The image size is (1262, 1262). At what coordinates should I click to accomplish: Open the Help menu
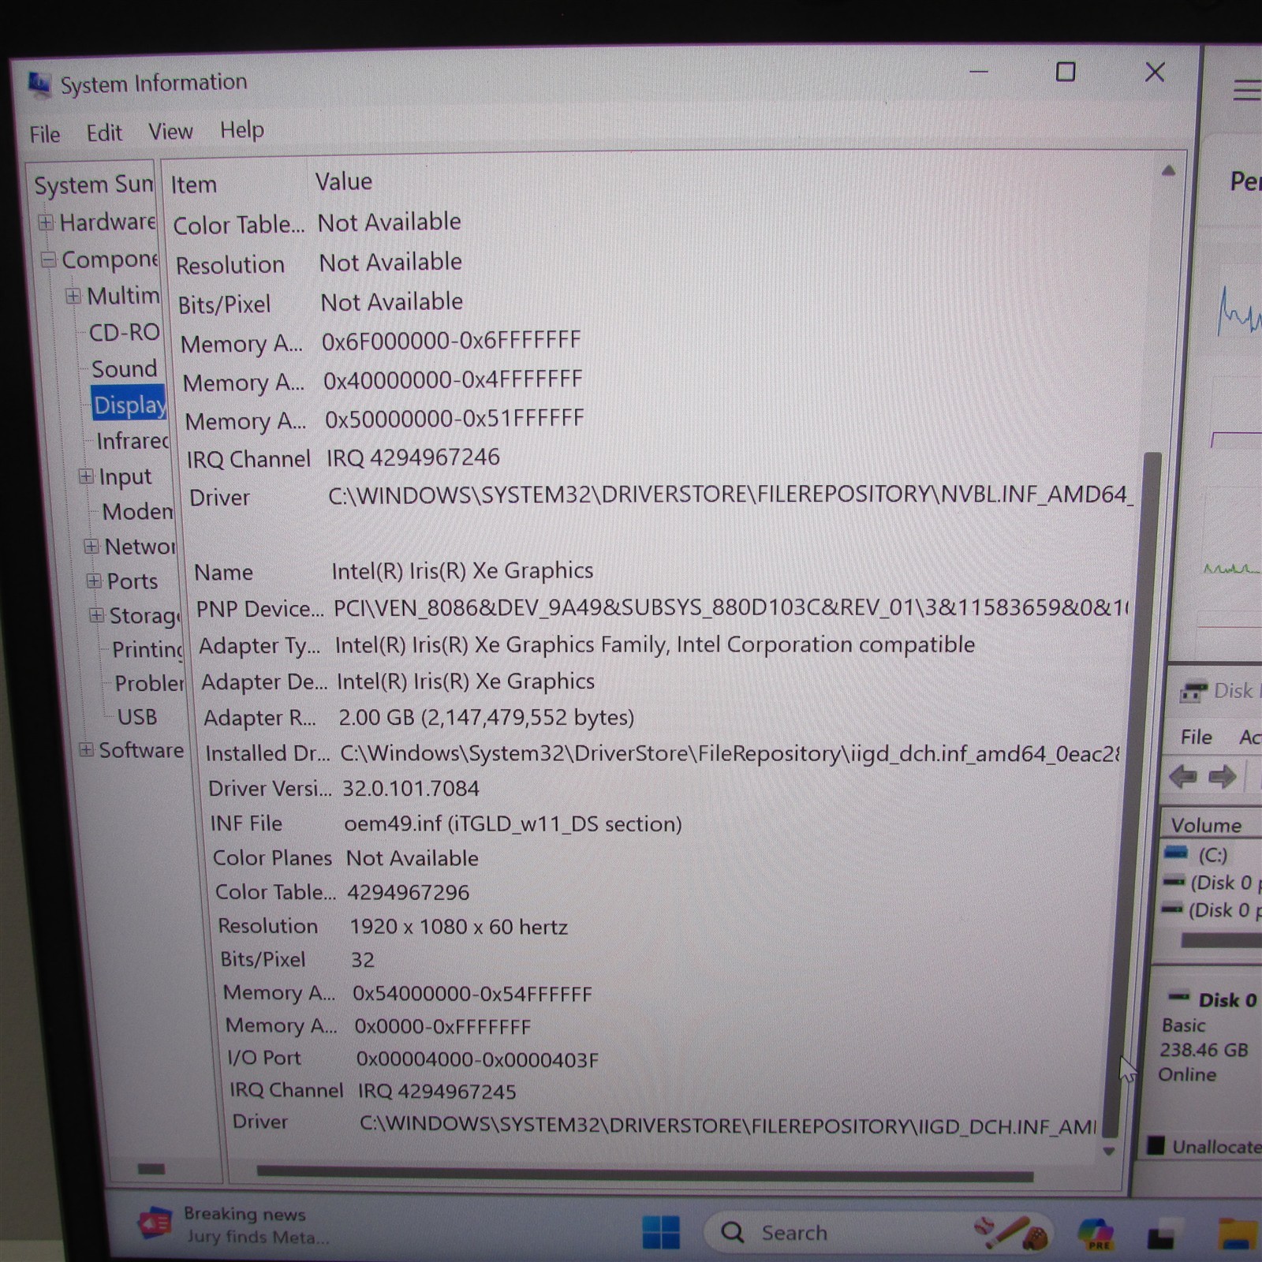(242, 129)
